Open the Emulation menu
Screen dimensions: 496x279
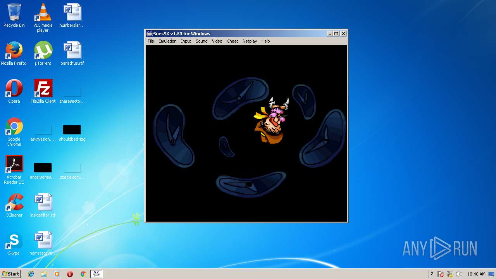click(167, 41)
